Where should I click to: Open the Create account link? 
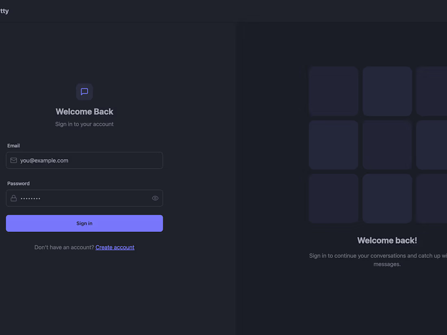click(115, 247)
